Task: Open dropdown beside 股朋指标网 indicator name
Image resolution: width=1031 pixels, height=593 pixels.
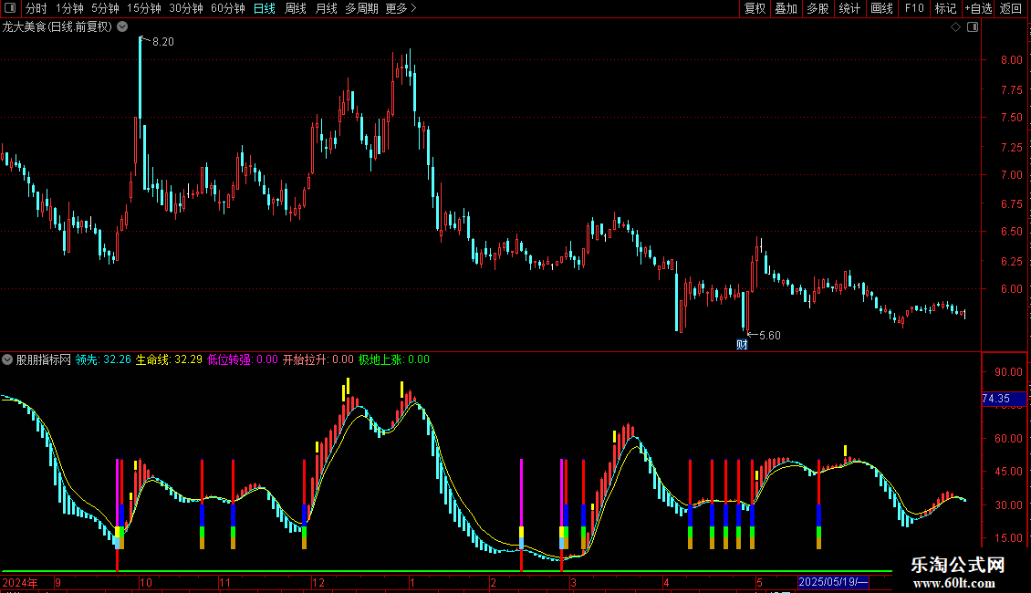Action: pos(7,359)
